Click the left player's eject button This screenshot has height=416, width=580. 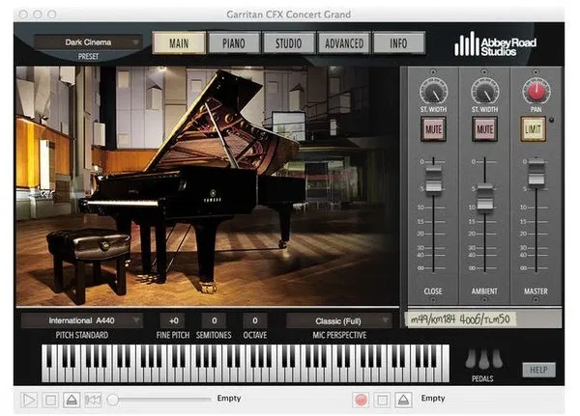pyautogui.click(x=72, y=399)
